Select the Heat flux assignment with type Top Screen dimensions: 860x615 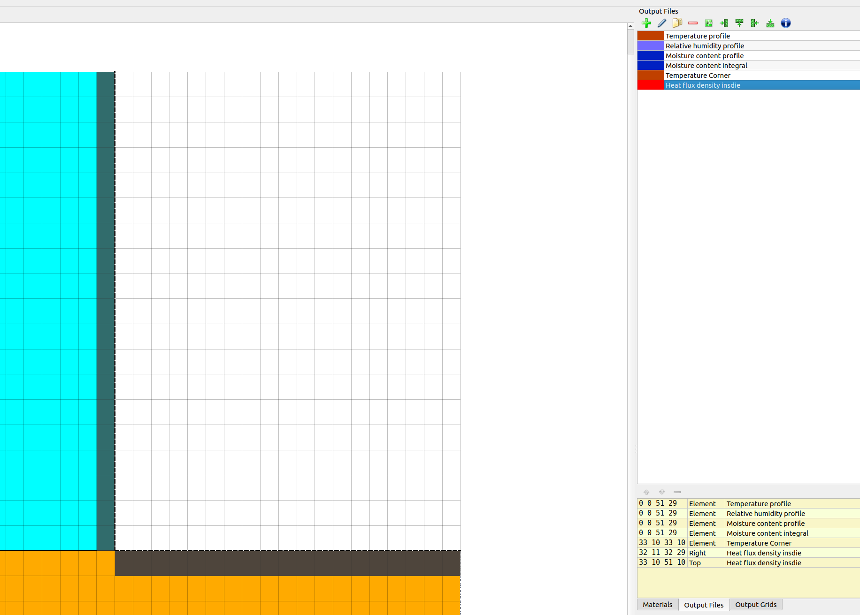(749, 563)
